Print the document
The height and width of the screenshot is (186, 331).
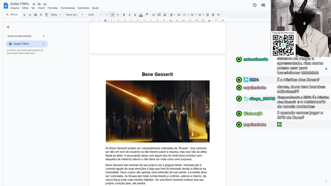click(x=35, y=15)
